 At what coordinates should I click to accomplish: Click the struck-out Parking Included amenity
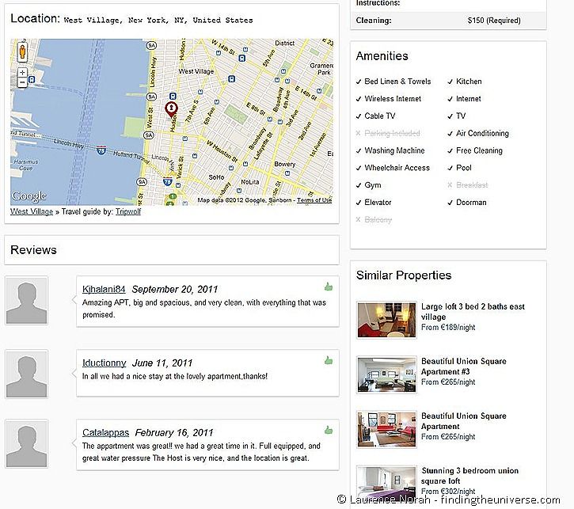pyautogui.click(x=392, y=133)
